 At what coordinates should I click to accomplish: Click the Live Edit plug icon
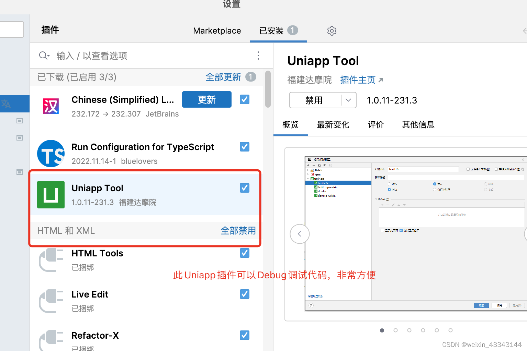click(51, 301)
